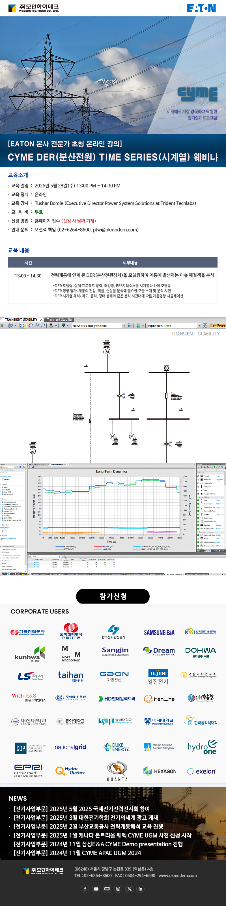This screenshot has width=226, height=906.
Task: Click the Hydro Québec logo
Action: point(70,771)
